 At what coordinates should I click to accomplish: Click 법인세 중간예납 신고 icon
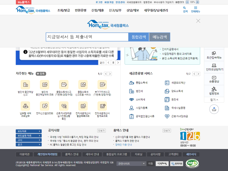point(25,85)
